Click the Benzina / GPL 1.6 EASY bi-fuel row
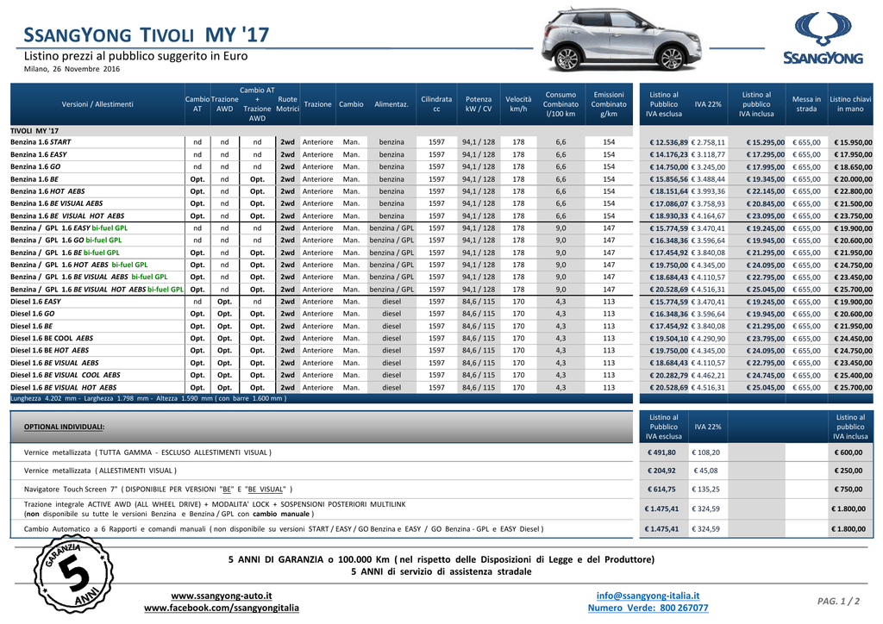 pyautogui.click(x=322, y=228)
